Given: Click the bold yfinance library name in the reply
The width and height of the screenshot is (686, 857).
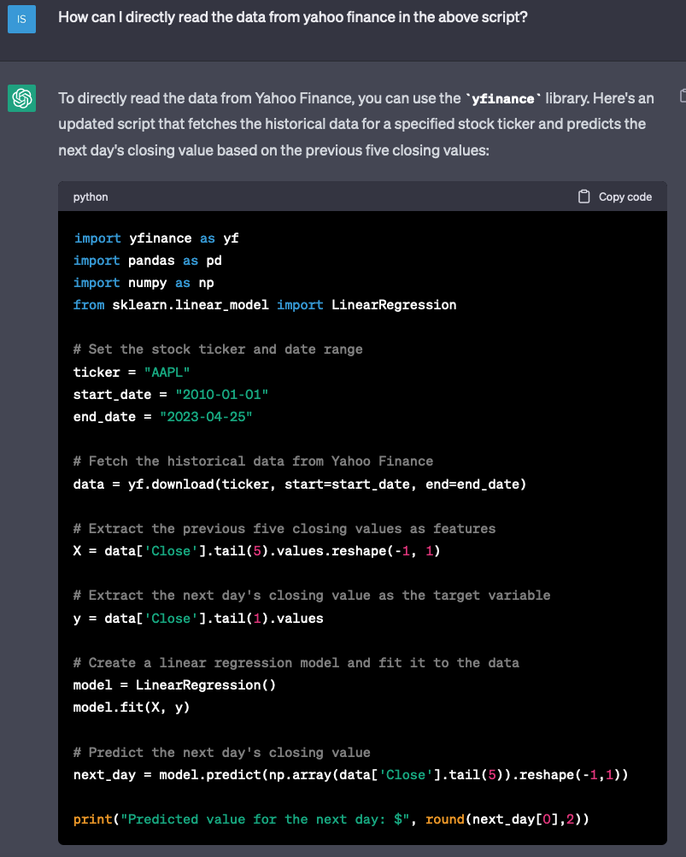Looking at the screenshot, I should [x=504, y=99].
